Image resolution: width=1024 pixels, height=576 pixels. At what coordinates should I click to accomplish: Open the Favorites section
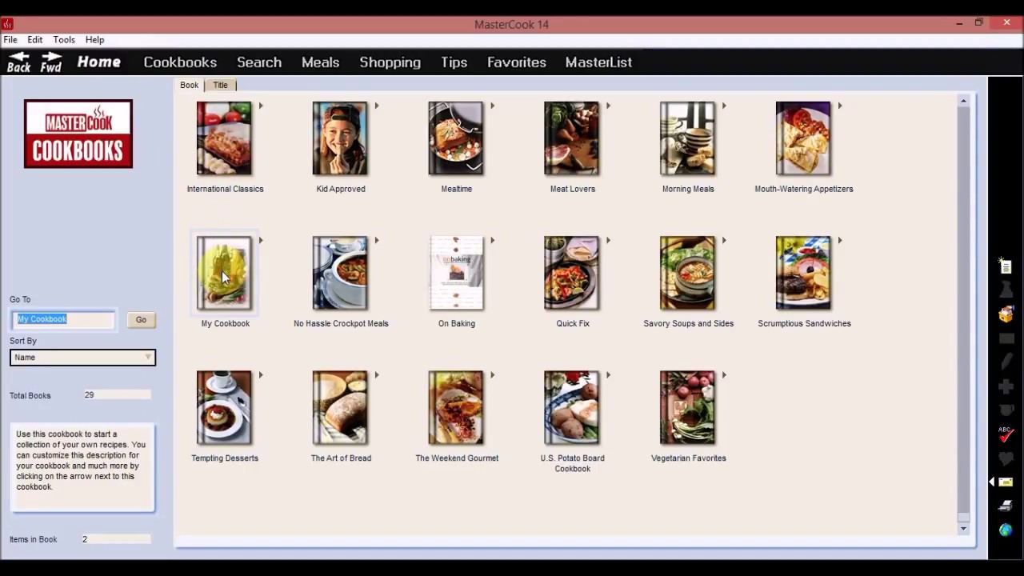point(517,62)
